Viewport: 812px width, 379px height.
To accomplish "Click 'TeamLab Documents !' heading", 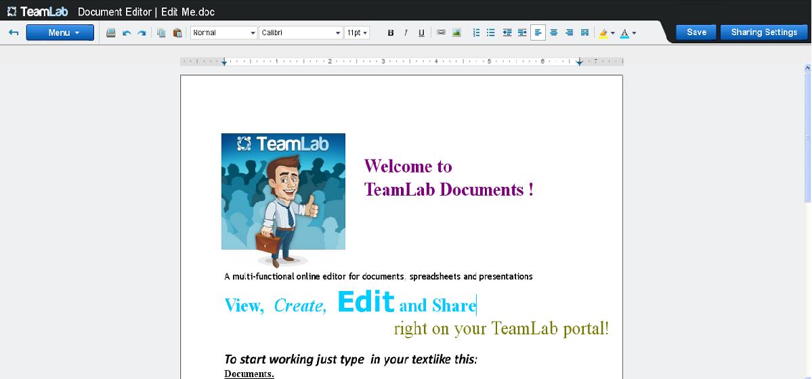I will pyautogui.click(x=448, y=189).
